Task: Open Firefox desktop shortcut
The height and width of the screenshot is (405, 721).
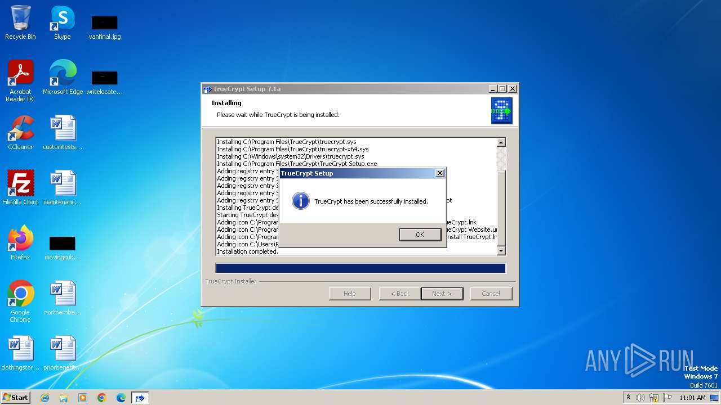Action: tap(20, 242)
